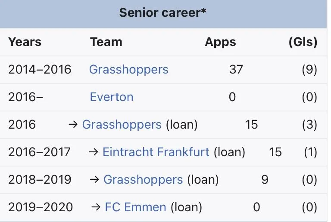Select the Apps column header
Image resolution: width=331 pixels, height=222 pixels.
coord(220,42)
